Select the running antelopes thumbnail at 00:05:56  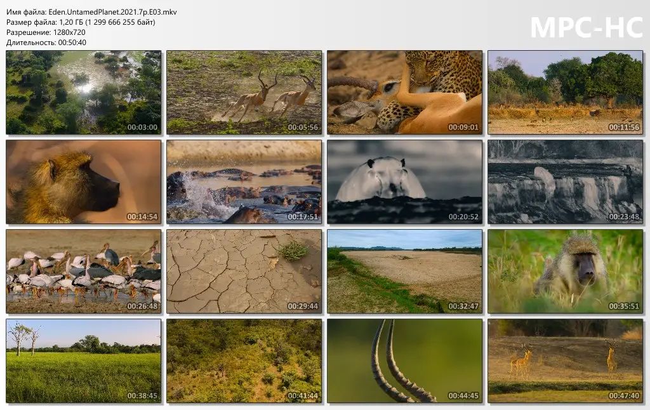(244, 93)
